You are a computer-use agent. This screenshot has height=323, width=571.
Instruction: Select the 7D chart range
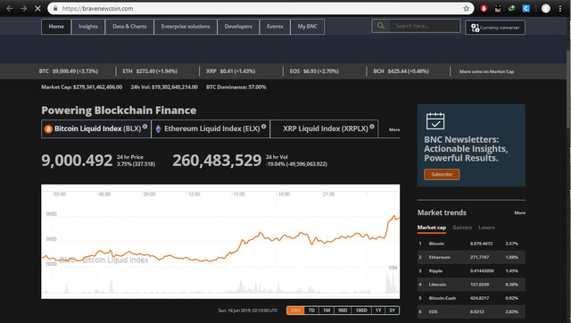click(311, 311)
